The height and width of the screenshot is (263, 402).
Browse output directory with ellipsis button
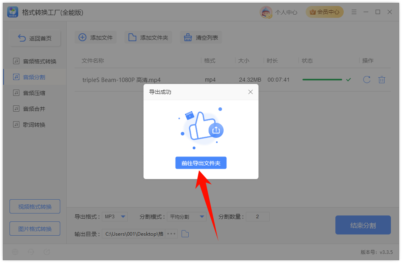(171, 234)
